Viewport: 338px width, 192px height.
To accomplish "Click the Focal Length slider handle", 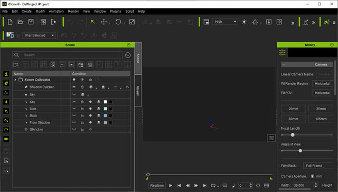I will point(292,135).
